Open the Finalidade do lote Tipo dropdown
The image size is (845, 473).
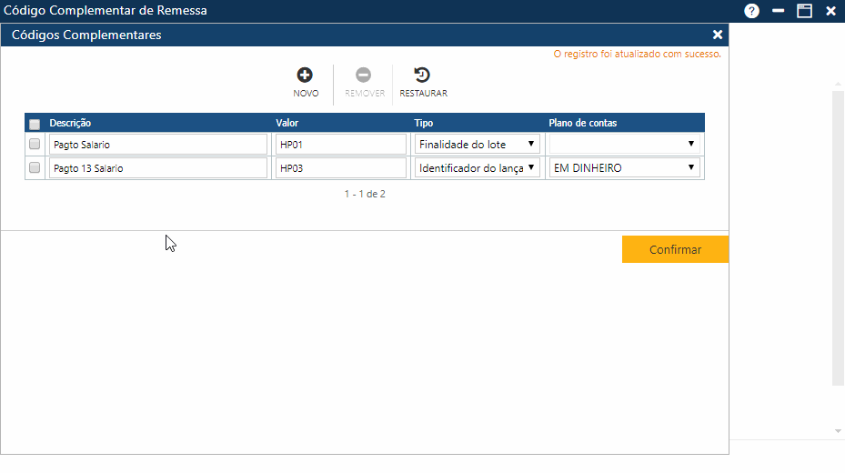[478, 145]
